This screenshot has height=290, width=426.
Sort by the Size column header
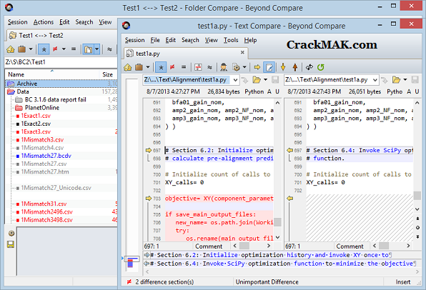coord(108,74)
